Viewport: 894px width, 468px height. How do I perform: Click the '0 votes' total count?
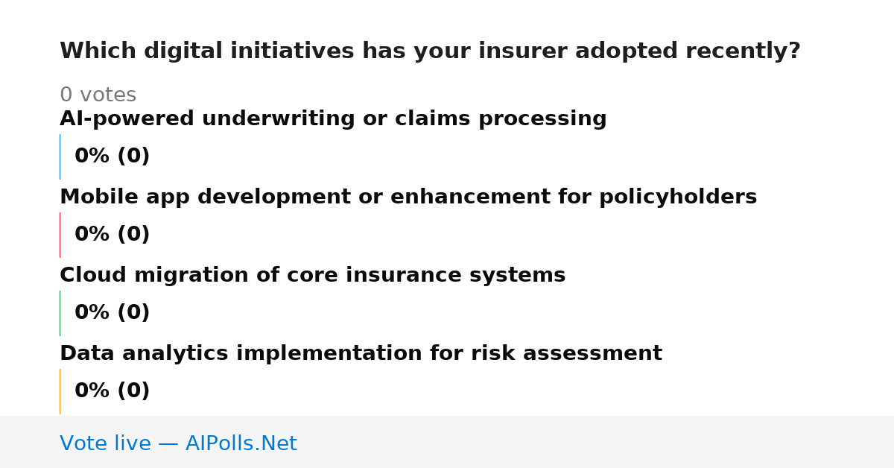click(x=98, y=95)
